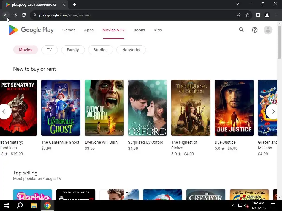Go to the Games tab
The height and width of the screenshot is (211, 282).
click(x=69, y=30)
